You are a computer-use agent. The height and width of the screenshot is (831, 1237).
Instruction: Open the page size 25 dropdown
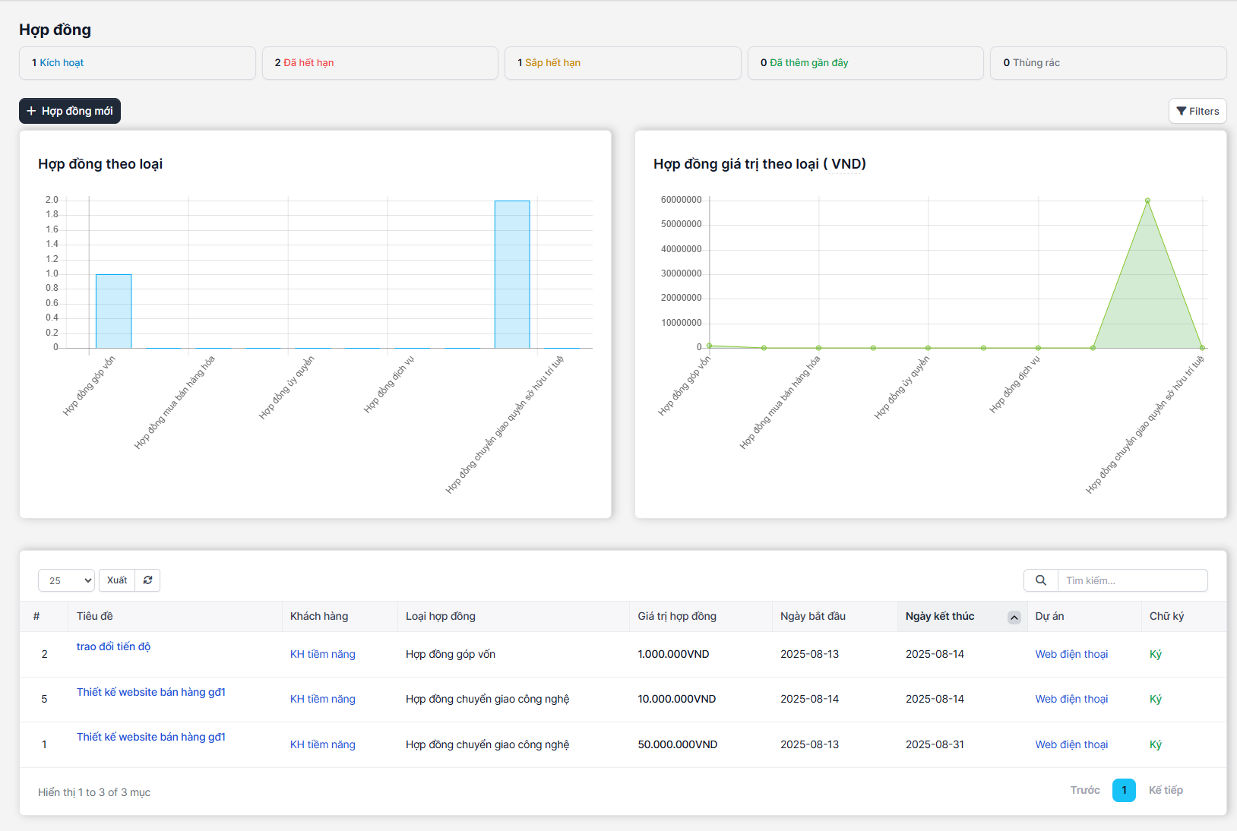click(x=66, y=580)
